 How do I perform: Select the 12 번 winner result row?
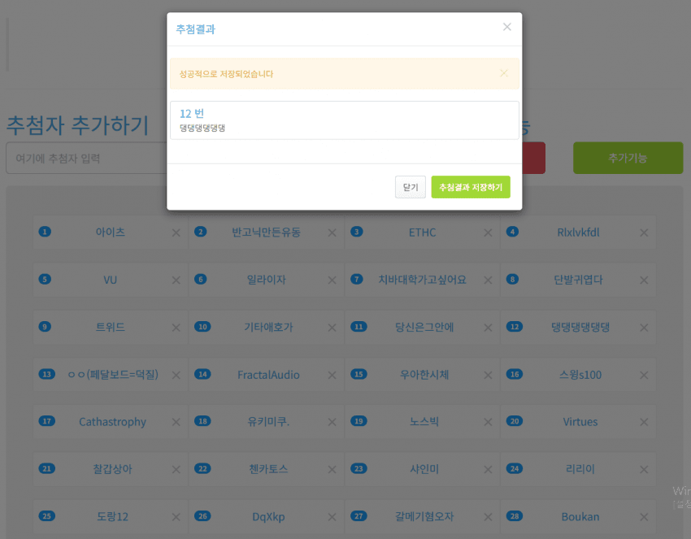(344, 120)
